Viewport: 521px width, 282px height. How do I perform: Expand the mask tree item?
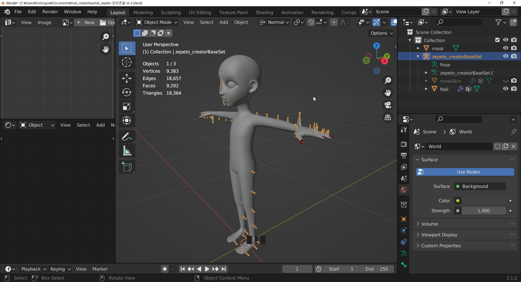[418, 48]
